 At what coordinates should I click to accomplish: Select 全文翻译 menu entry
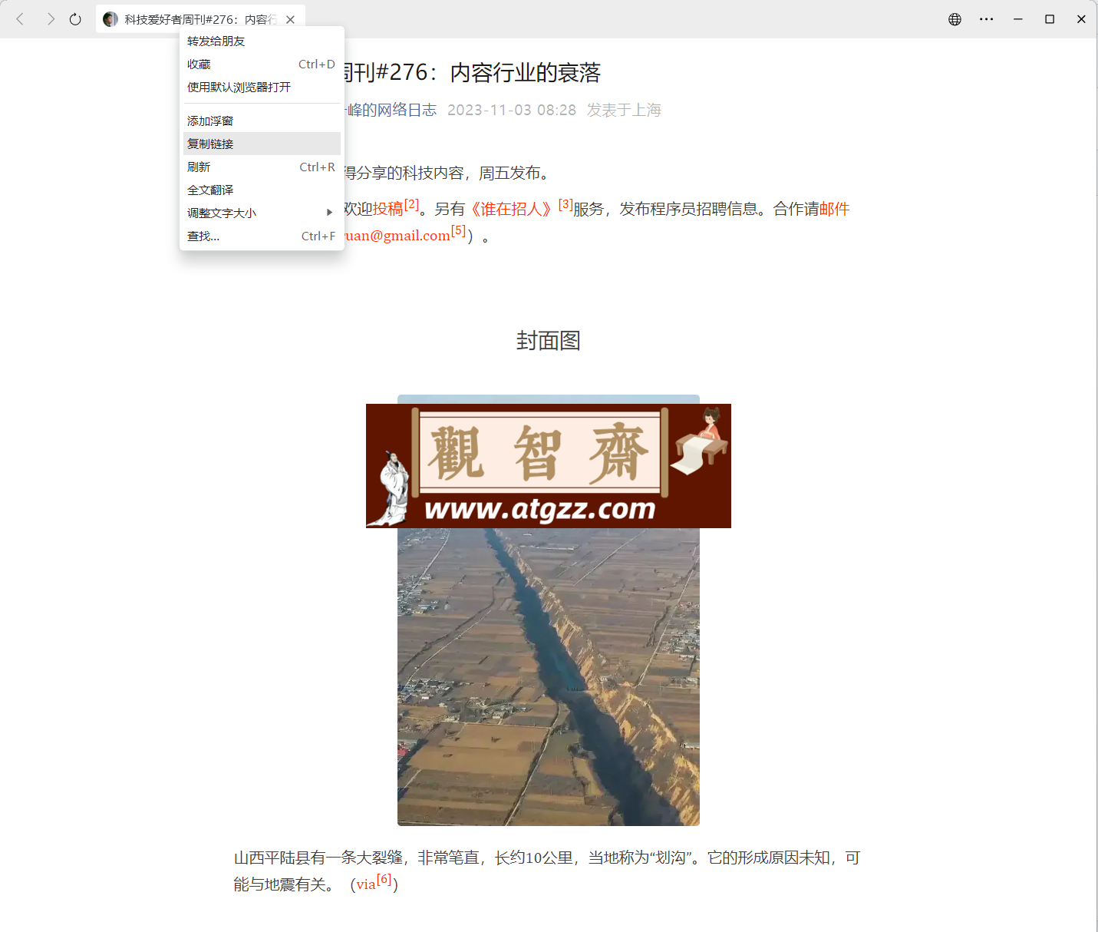pyautogui.click(x=262, y=190)
